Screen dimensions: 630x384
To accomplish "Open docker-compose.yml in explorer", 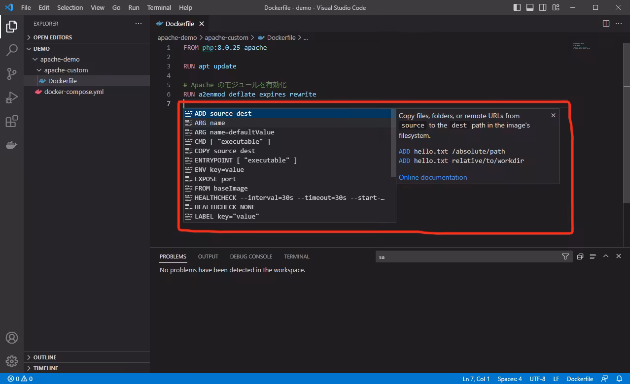I will coord(87,92).
